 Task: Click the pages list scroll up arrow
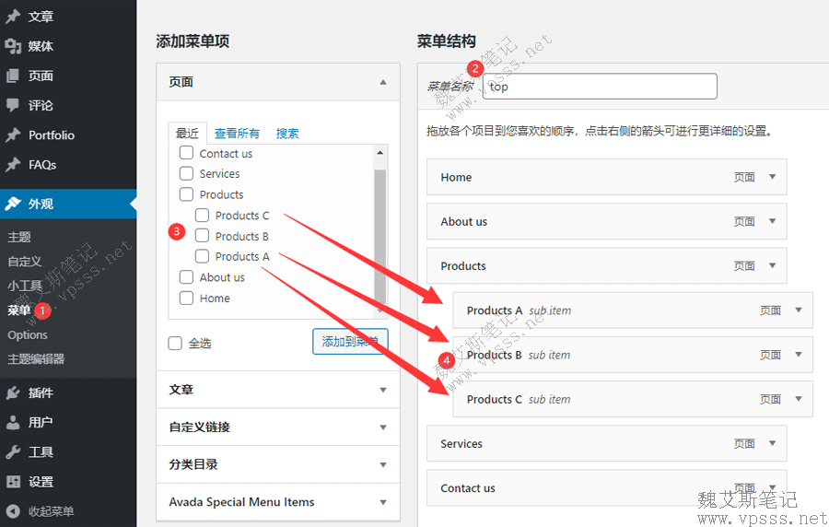point(379,153)
